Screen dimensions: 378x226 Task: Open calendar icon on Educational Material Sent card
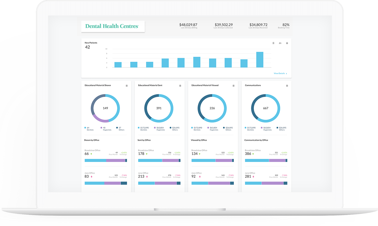pyautogui.click(x=180, y=86)
